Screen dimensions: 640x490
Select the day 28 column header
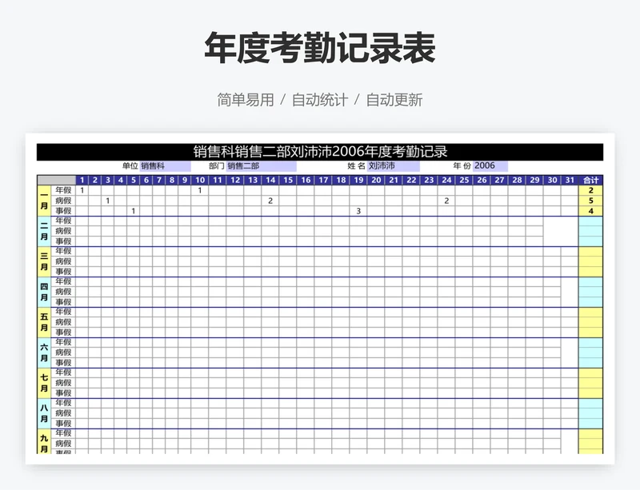[x=517, y=180]
